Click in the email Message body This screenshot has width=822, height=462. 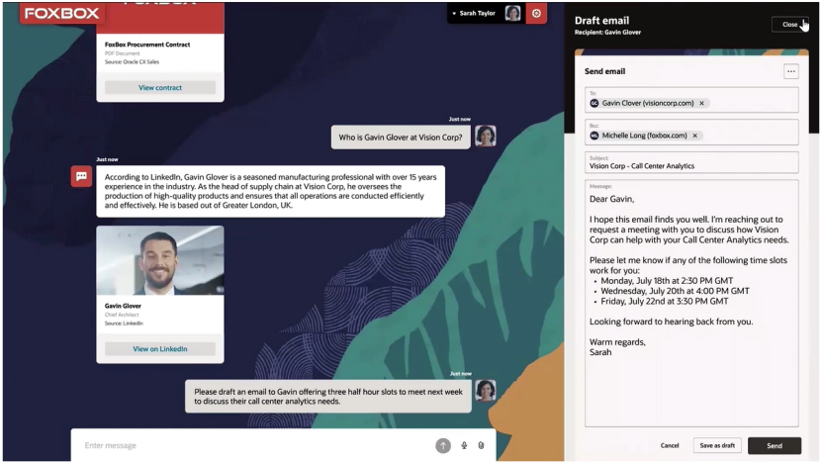point(691,303)
